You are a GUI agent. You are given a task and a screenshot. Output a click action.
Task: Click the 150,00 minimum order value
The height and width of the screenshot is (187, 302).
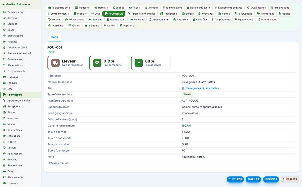(186, 126)
